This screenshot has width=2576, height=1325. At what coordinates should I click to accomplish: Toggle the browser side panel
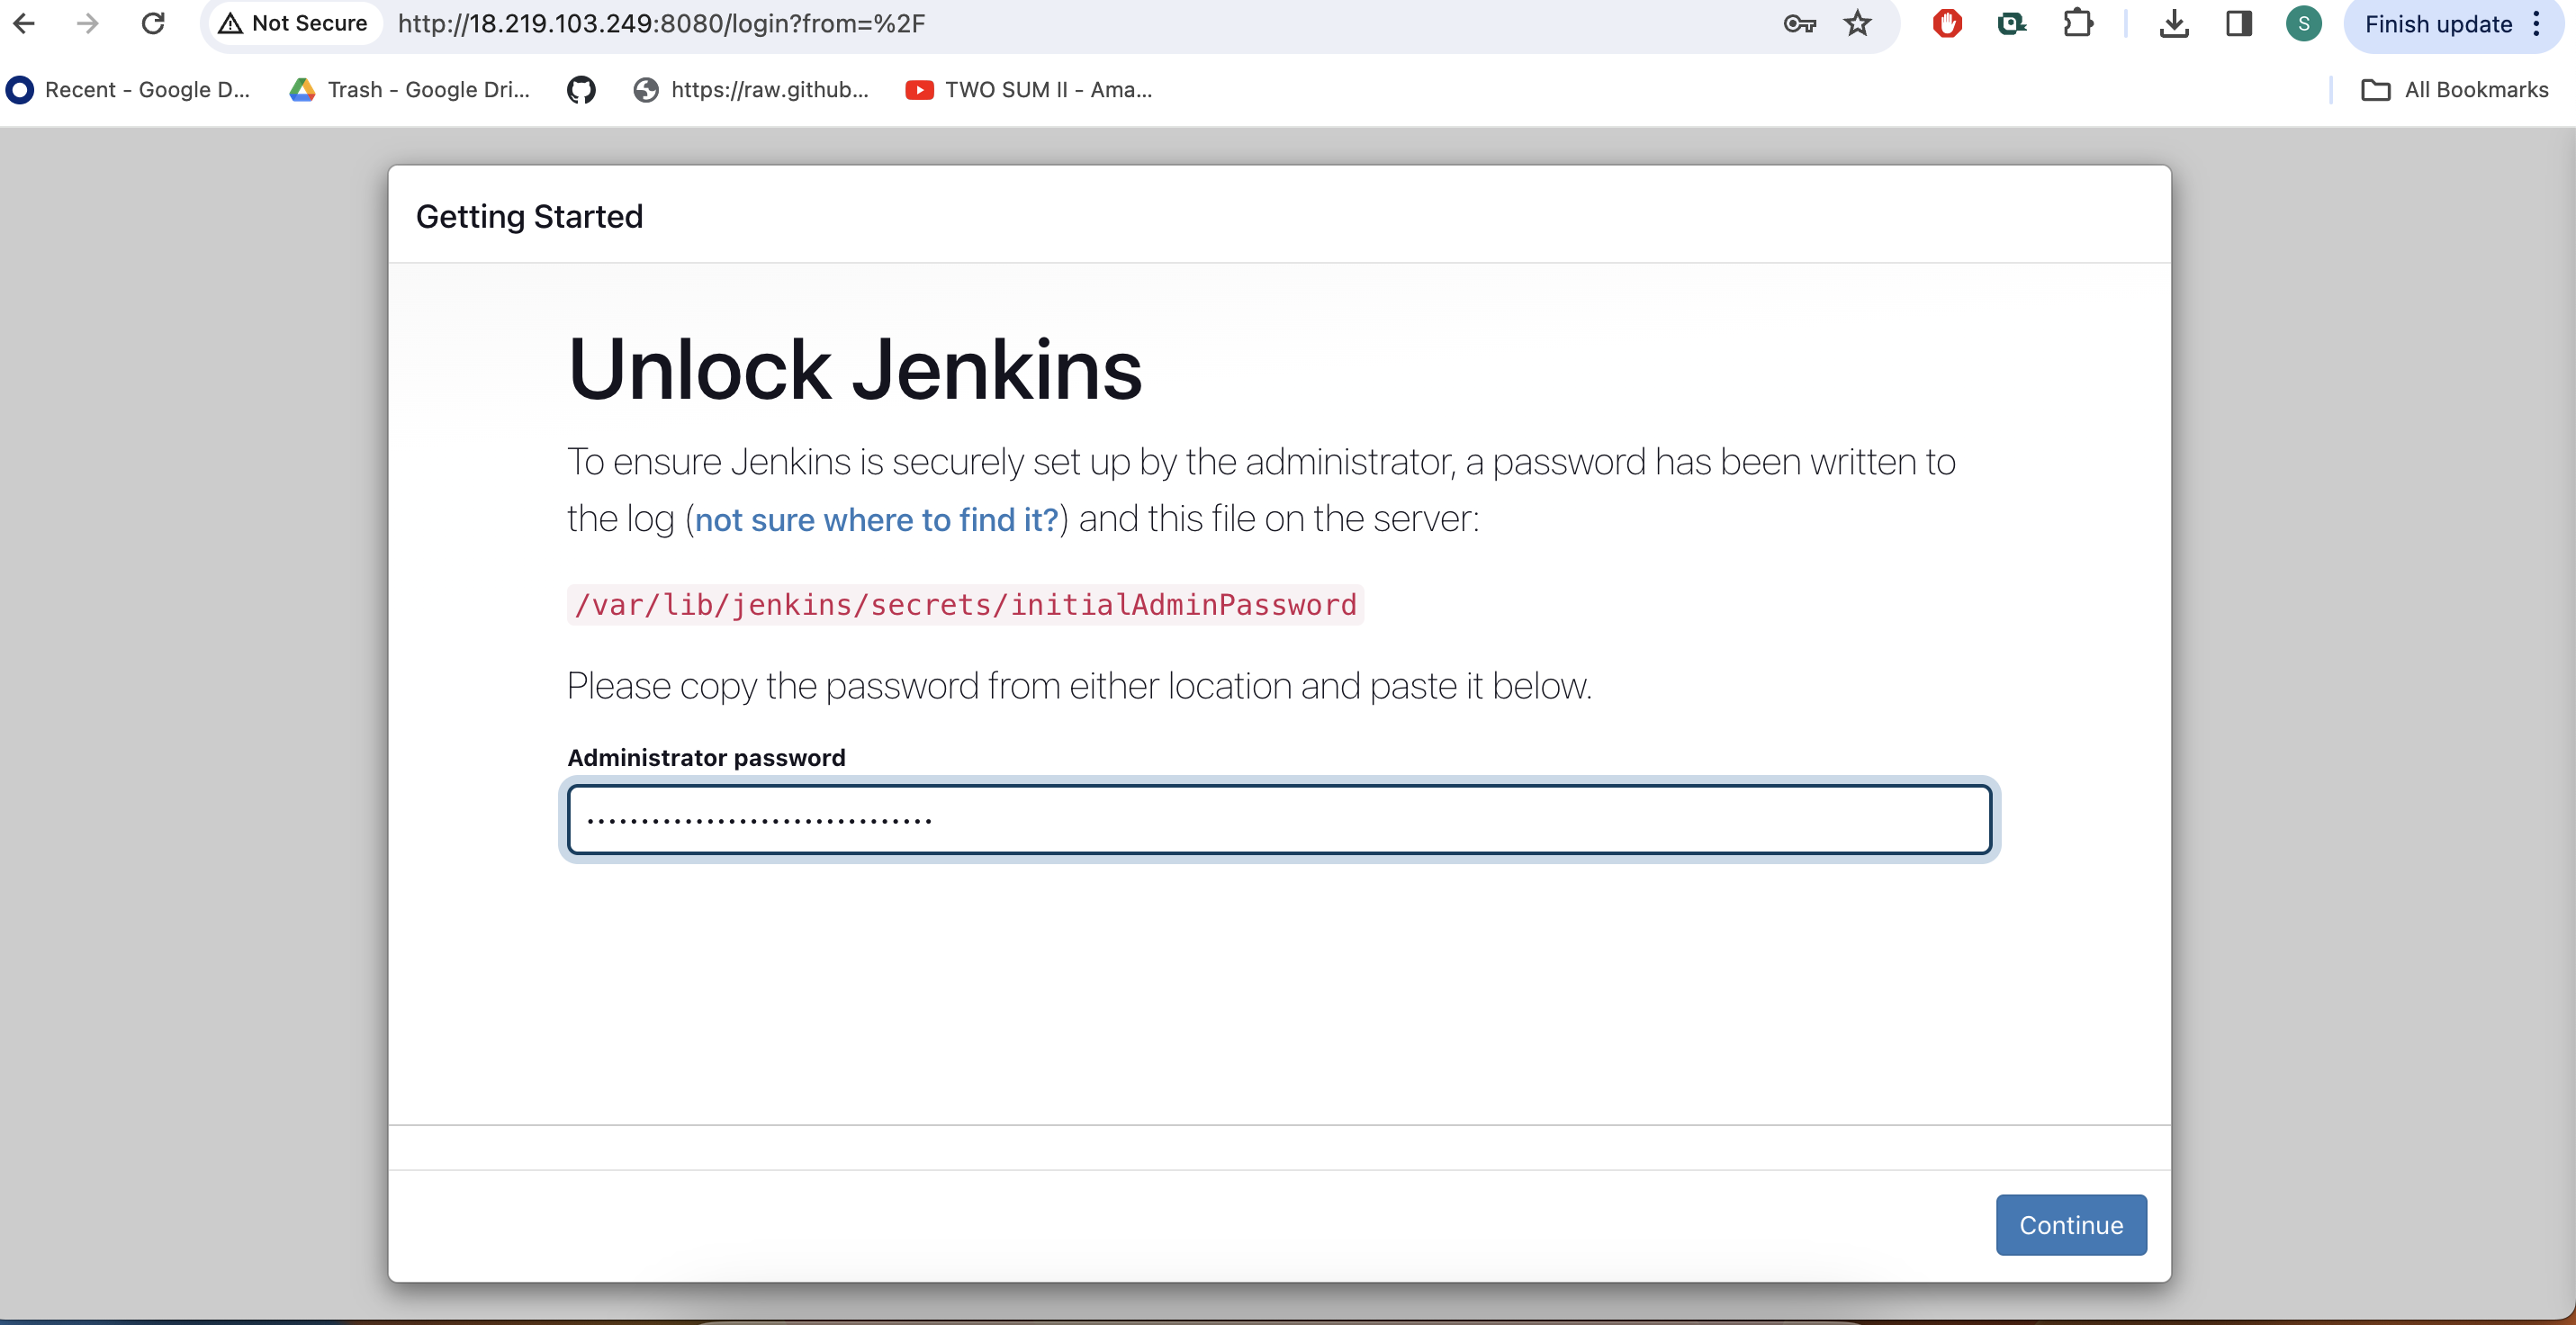[x=2239, y=23]
